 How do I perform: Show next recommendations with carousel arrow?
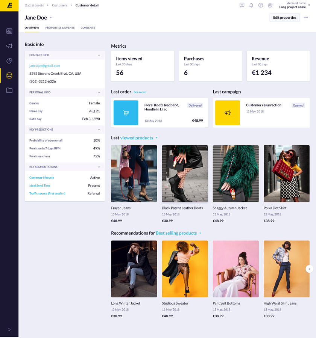coord(309,269)
